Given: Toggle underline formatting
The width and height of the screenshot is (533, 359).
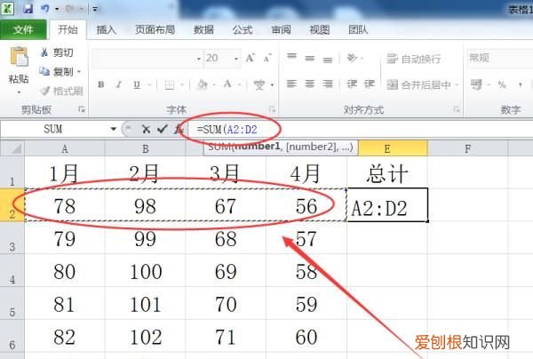Looking at the screenshot, I should click(x=137, y=84).
